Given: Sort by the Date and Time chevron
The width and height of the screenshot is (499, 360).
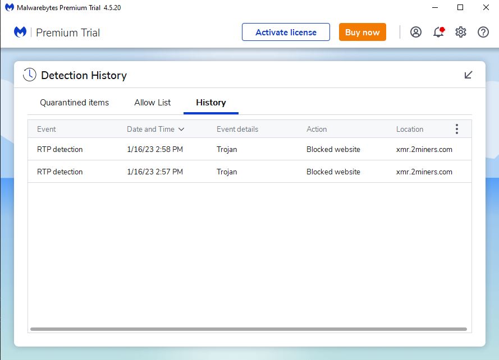Looking at the screenshot, I should tap(181, 129).
